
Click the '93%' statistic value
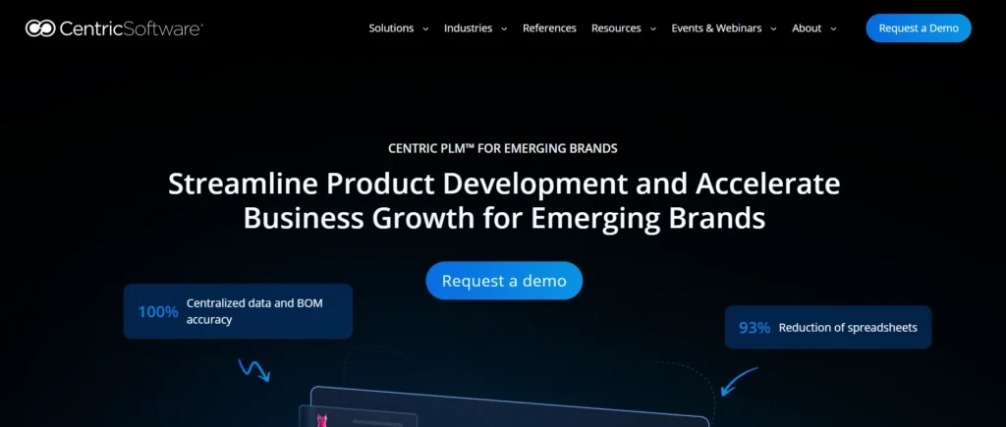(754, 328)
